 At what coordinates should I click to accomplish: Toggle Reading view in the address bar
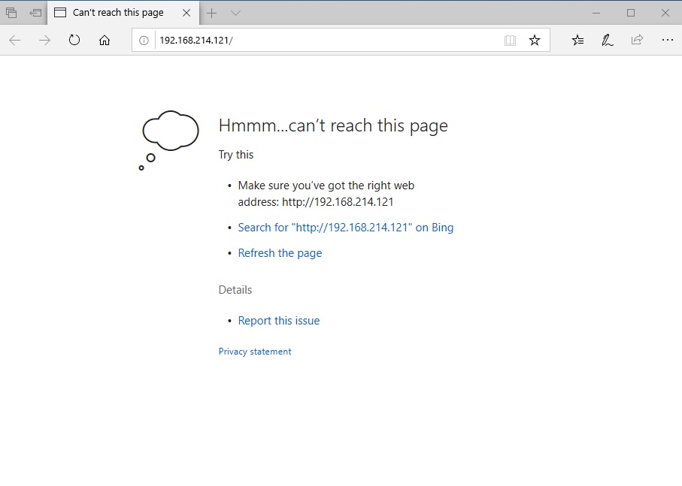click(x=510, y=41)
